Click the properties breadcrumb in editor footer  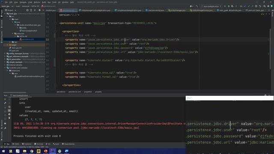click(88, 92)
